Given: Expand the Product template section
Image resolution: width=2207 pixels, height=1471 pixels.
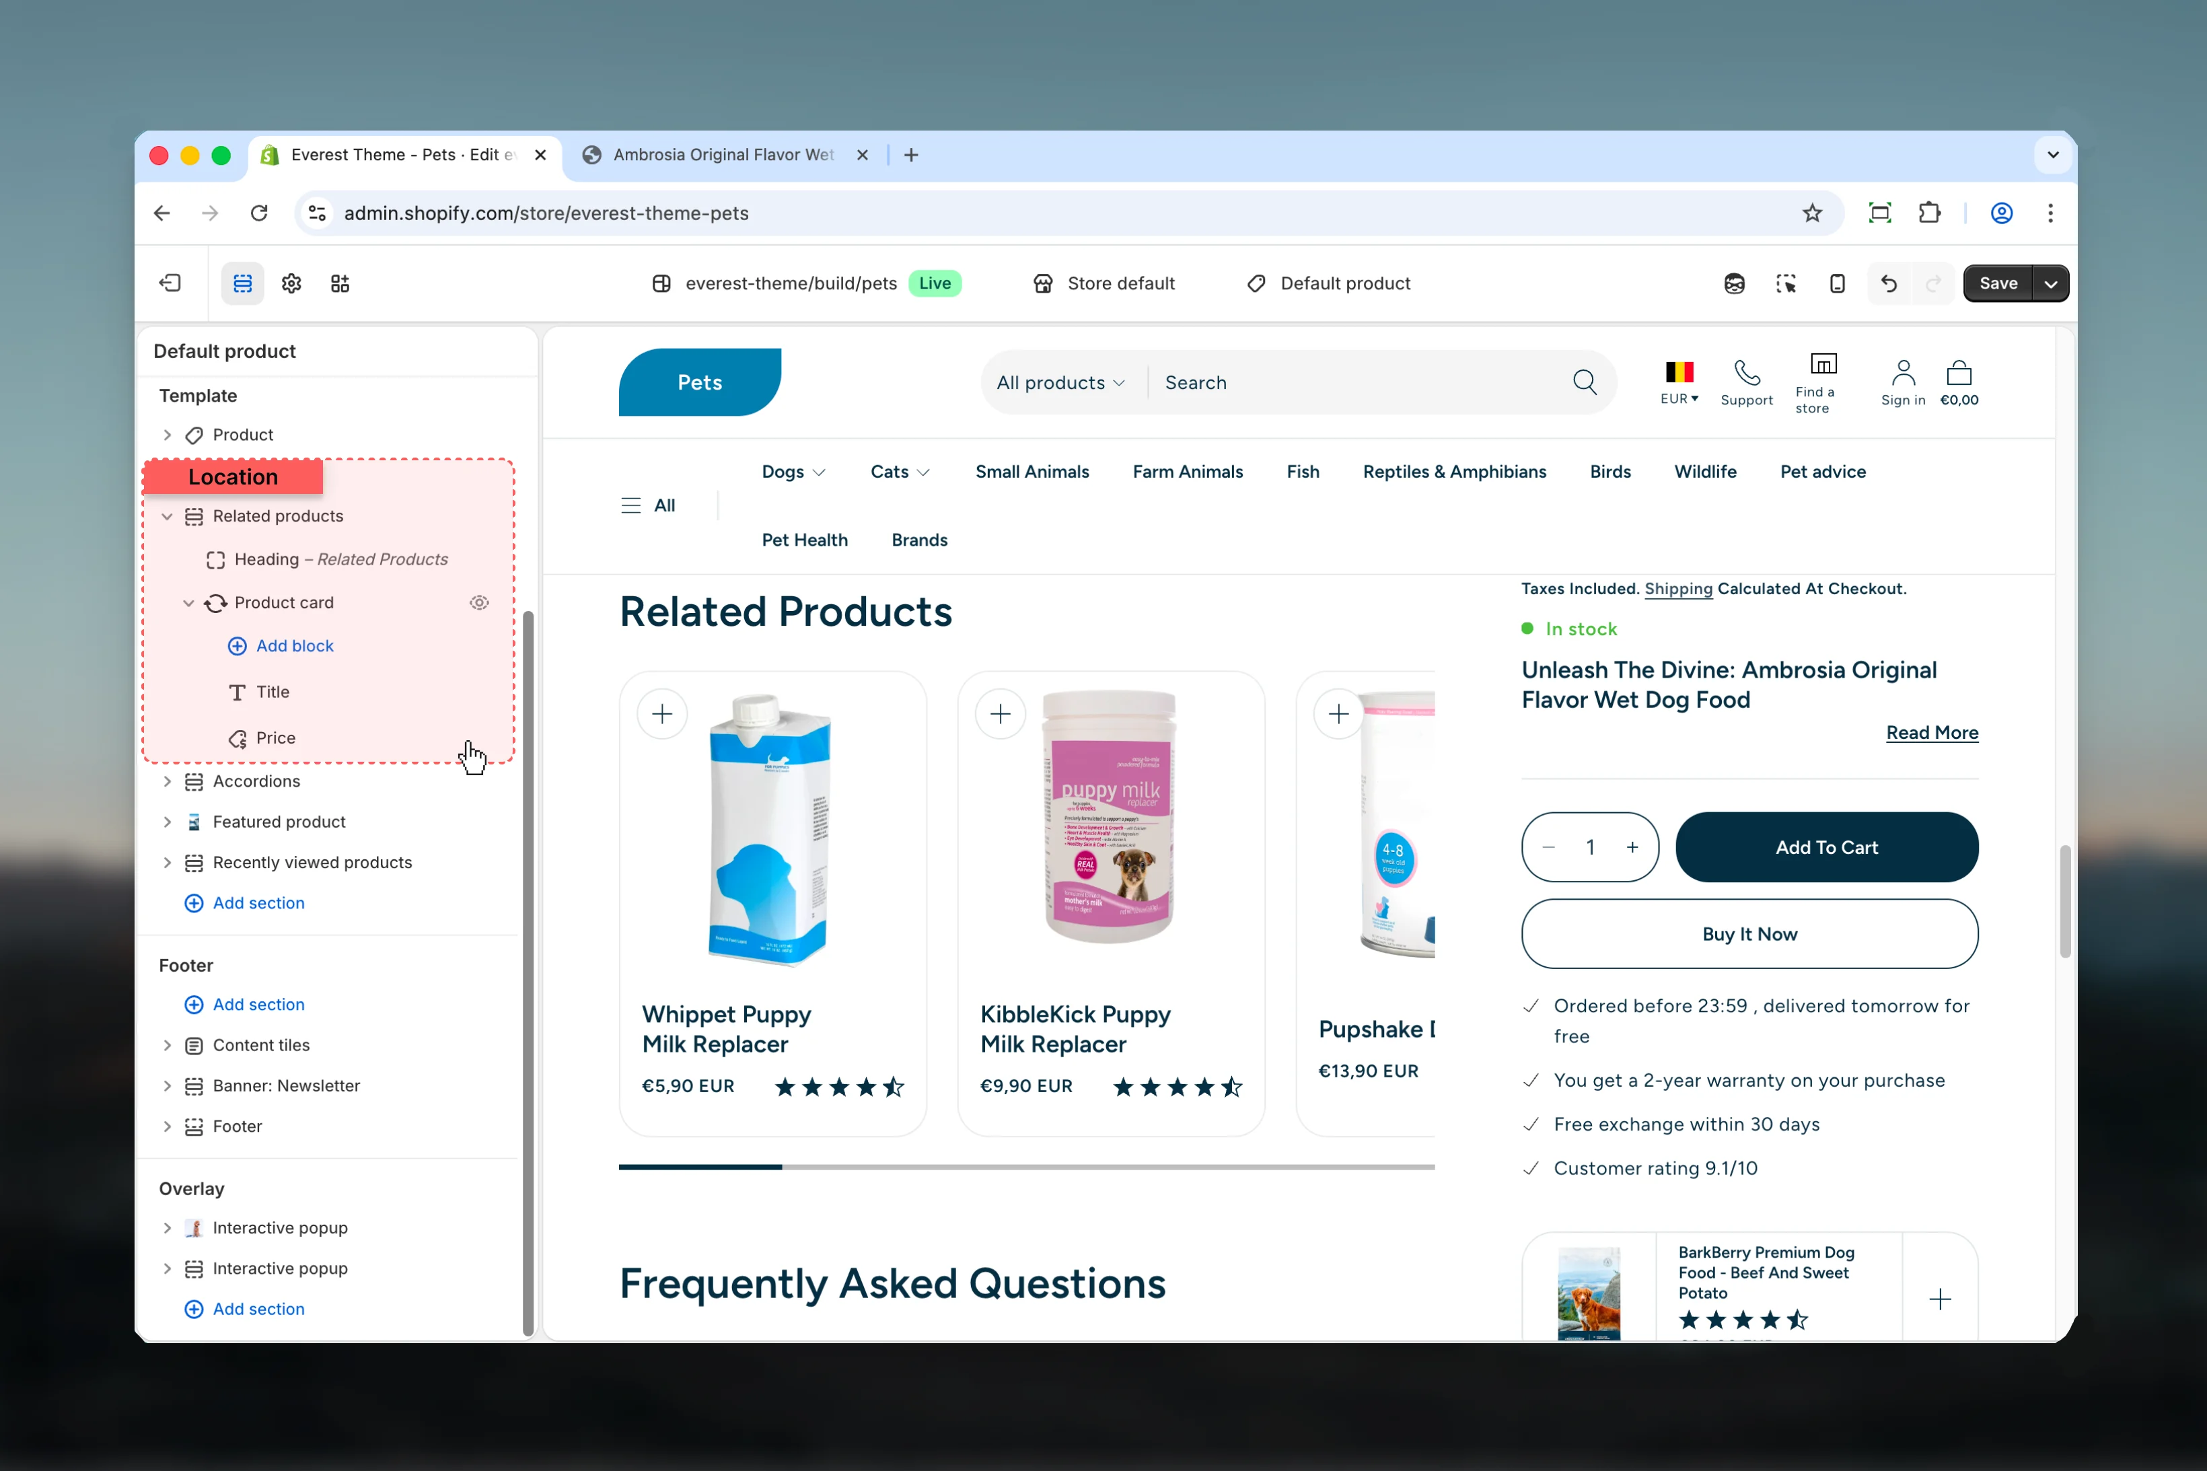Looking at the screenshot, I should coord(167,434).
